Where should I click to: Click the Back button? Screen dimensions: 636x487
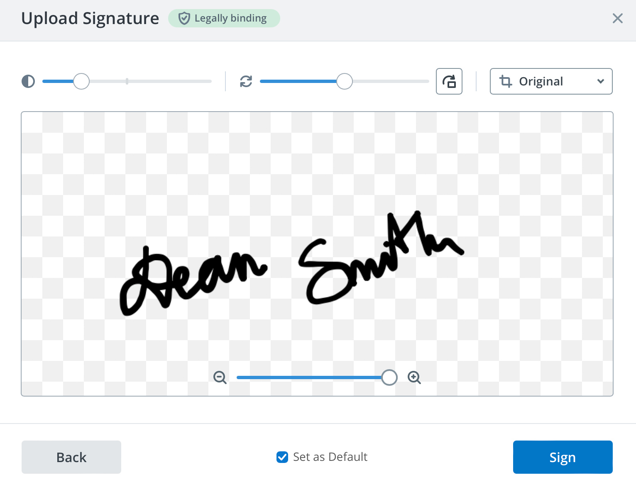click(x=71, y=457)
